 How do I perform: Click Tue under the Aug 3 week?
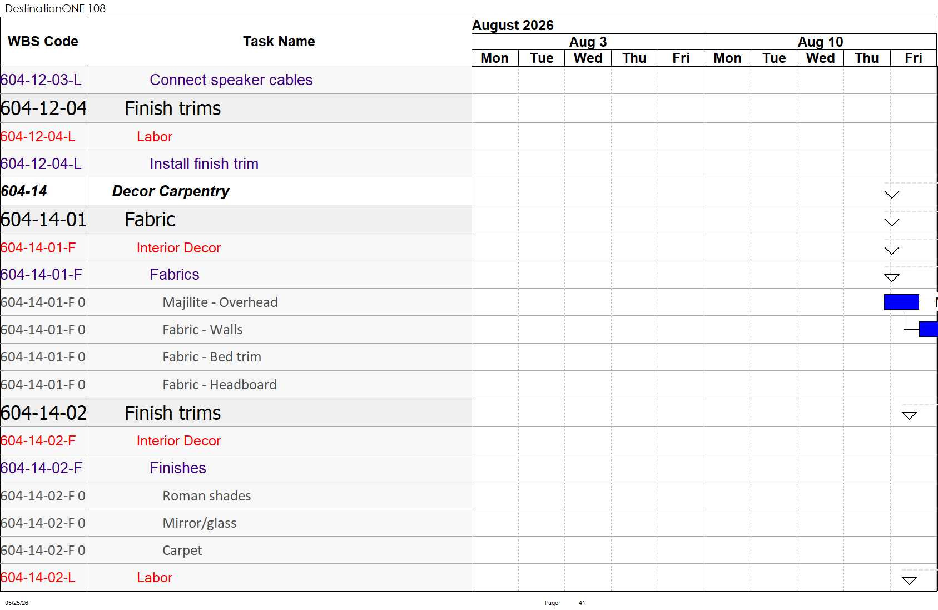(542, 58)
